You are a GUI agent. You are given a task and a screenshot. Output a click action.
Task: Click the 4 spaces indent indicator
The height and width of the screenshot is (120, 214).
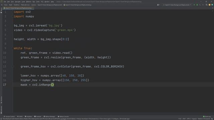pyautogui.click(x=194, y=119)
